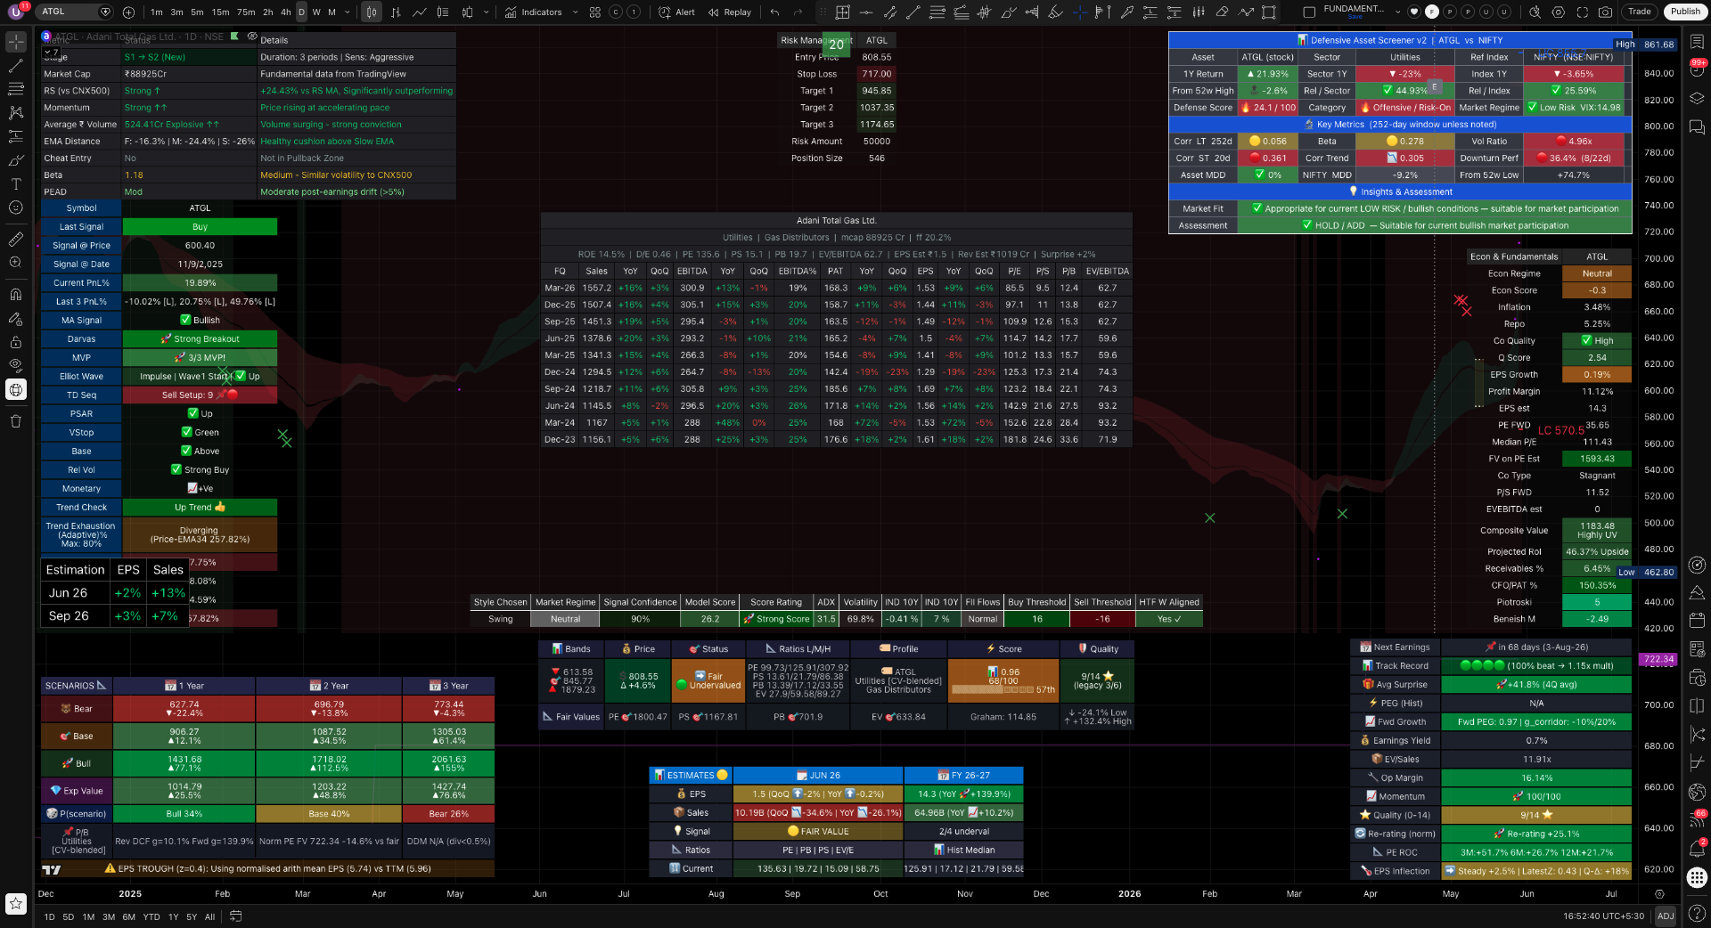The height and width of the screenshot is (928, 1711).
Task: Select the Crosshair cursor tool in left sidebar
Action: click(16, 42)
